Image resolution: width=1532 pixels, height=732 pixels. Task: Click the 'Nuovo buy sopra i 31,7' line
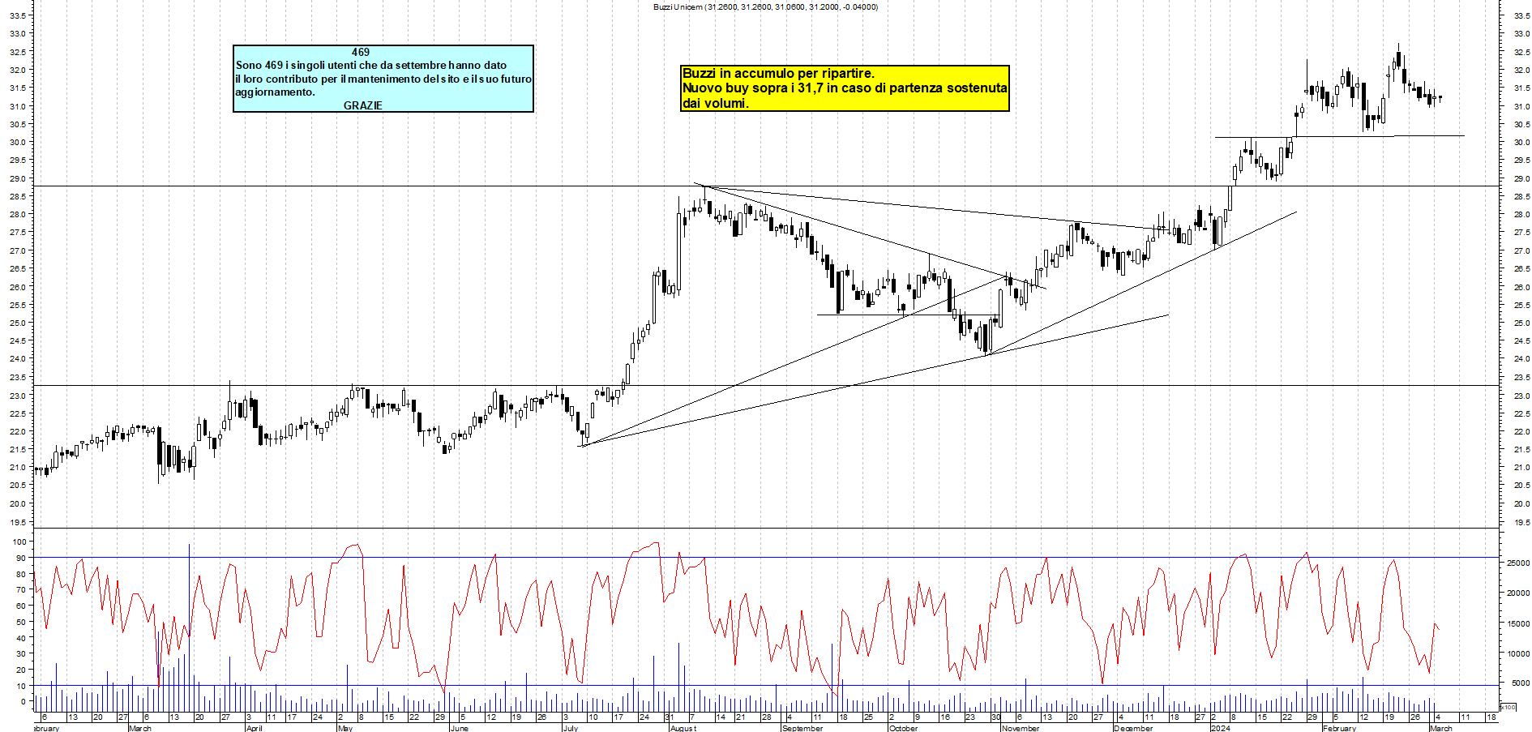[845, 88]
